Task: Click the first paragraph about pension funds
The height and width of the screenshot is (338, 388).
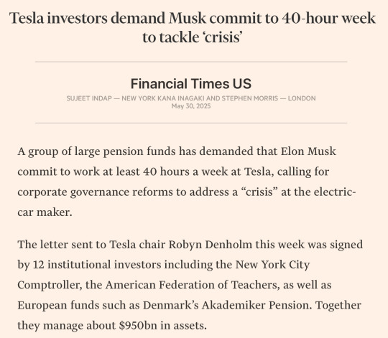Action: click(x=187, y=182)
